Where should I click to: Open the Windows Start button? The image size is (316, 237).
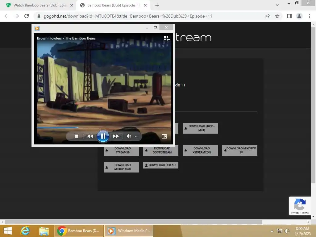8,231
